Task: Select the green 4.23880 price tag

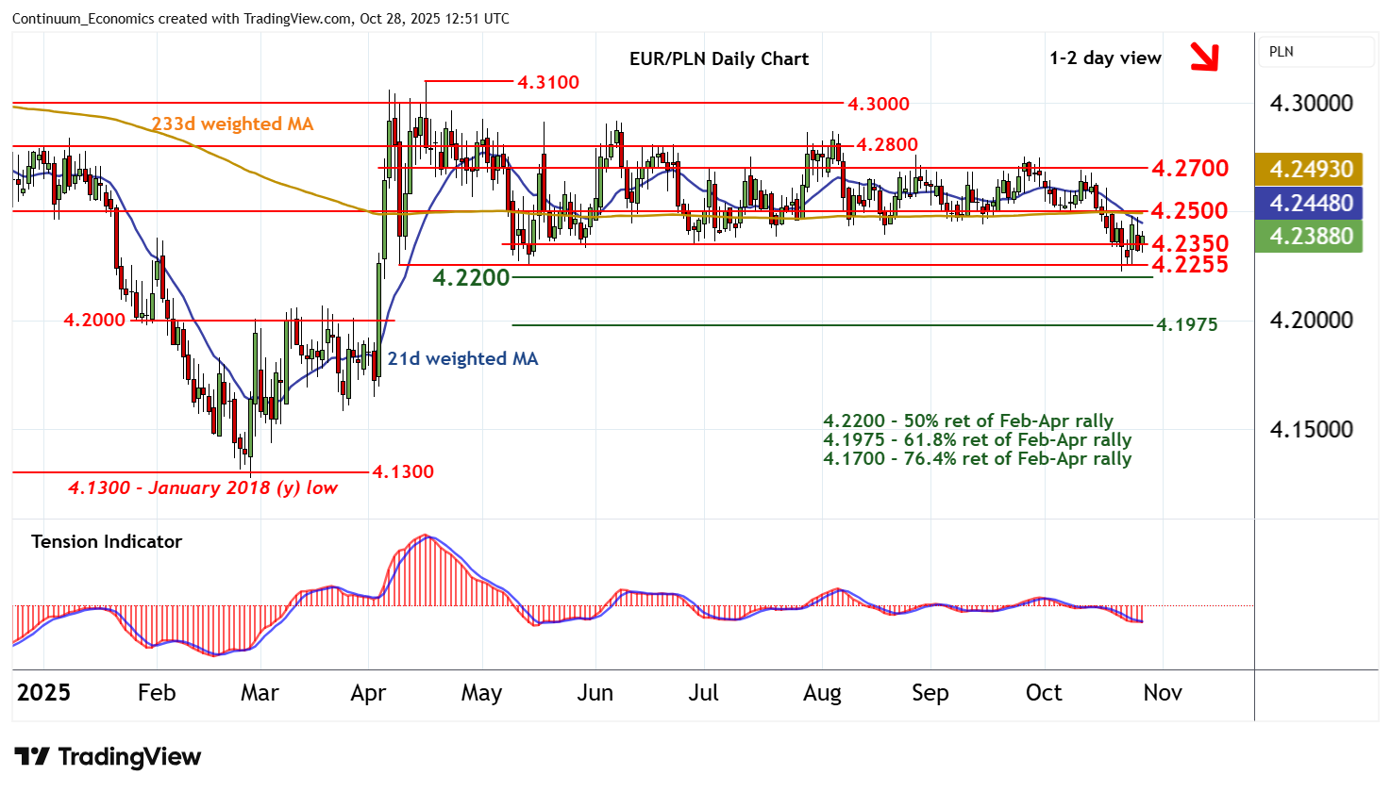Action: point(1310,237)
